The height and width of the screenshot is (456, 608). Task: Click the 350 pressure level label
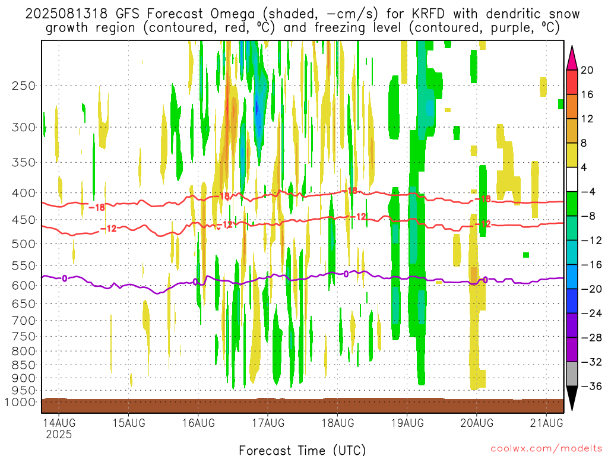24,163
